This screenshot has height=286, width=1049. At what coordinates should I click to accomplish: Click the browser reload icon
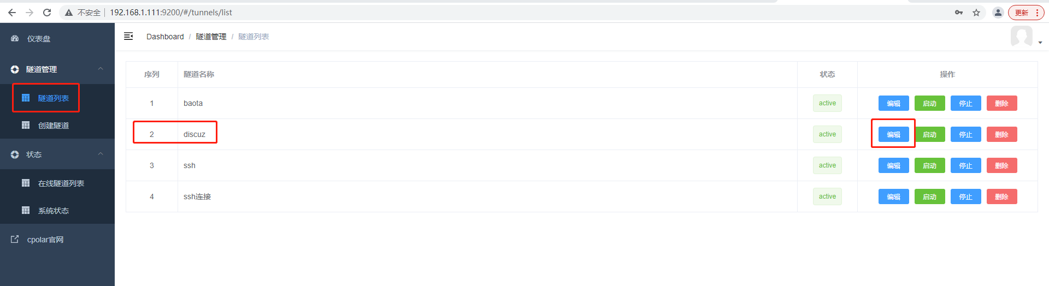click(x=47, y=13)
